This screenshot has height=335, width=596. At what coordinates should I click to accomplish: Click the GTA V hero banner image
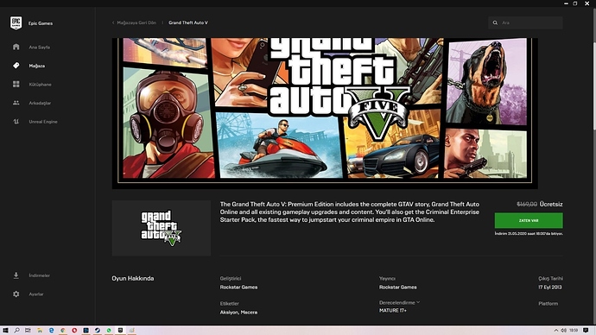[x=325, y=113]
